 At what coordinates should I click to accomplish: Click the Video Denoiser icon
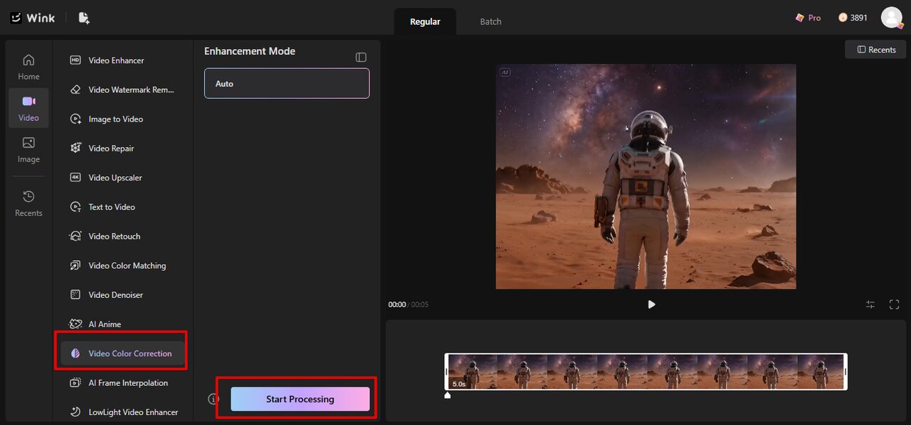click(x=75, y=294)
